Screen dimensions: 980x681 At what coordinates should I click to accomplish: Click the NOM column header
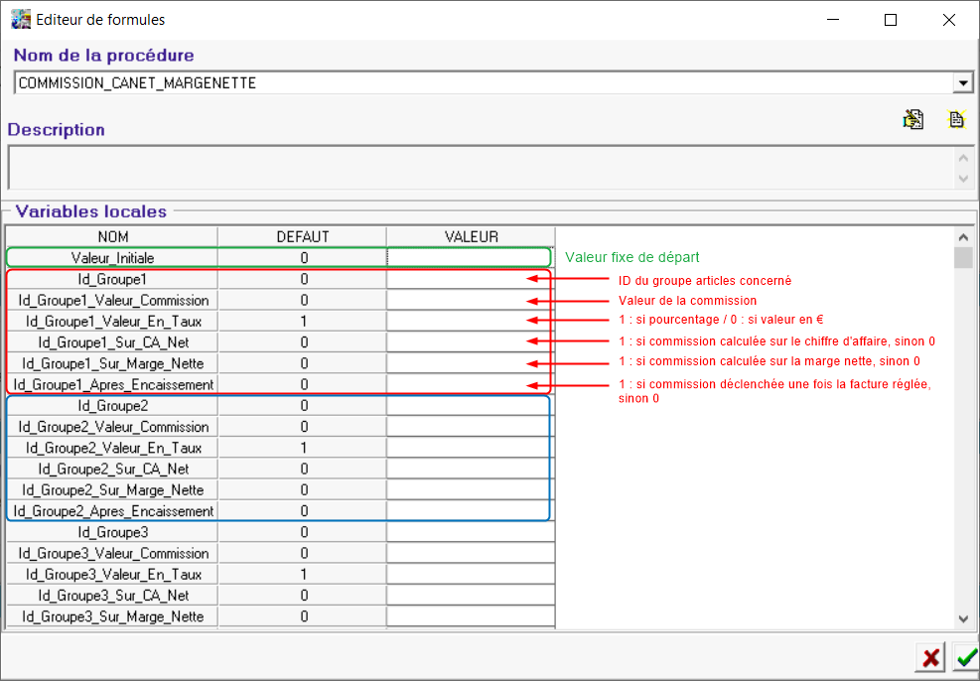click(112, 236)
